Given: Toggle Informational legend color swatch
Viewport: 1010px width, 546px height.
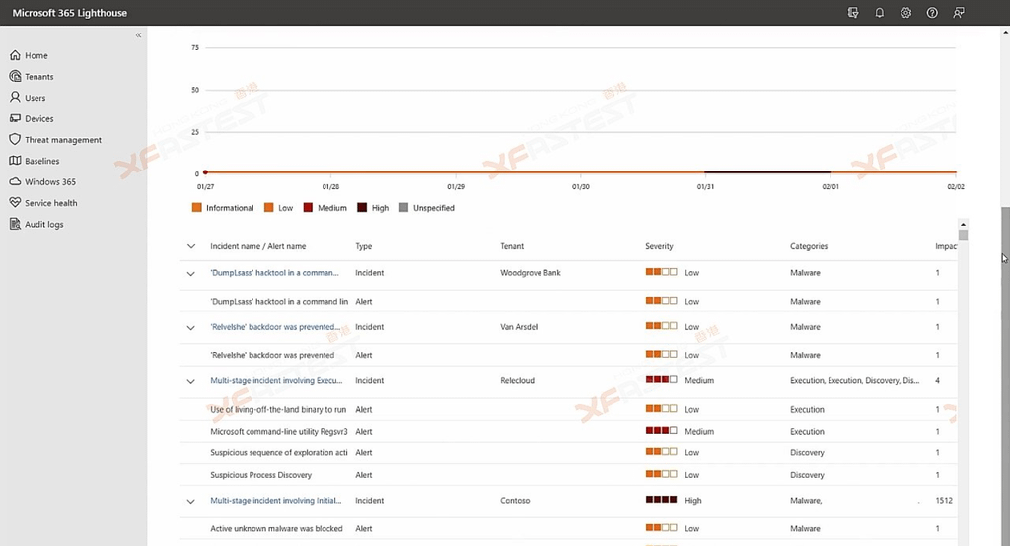Looking at the screenshot, I should tap(197, 207).
